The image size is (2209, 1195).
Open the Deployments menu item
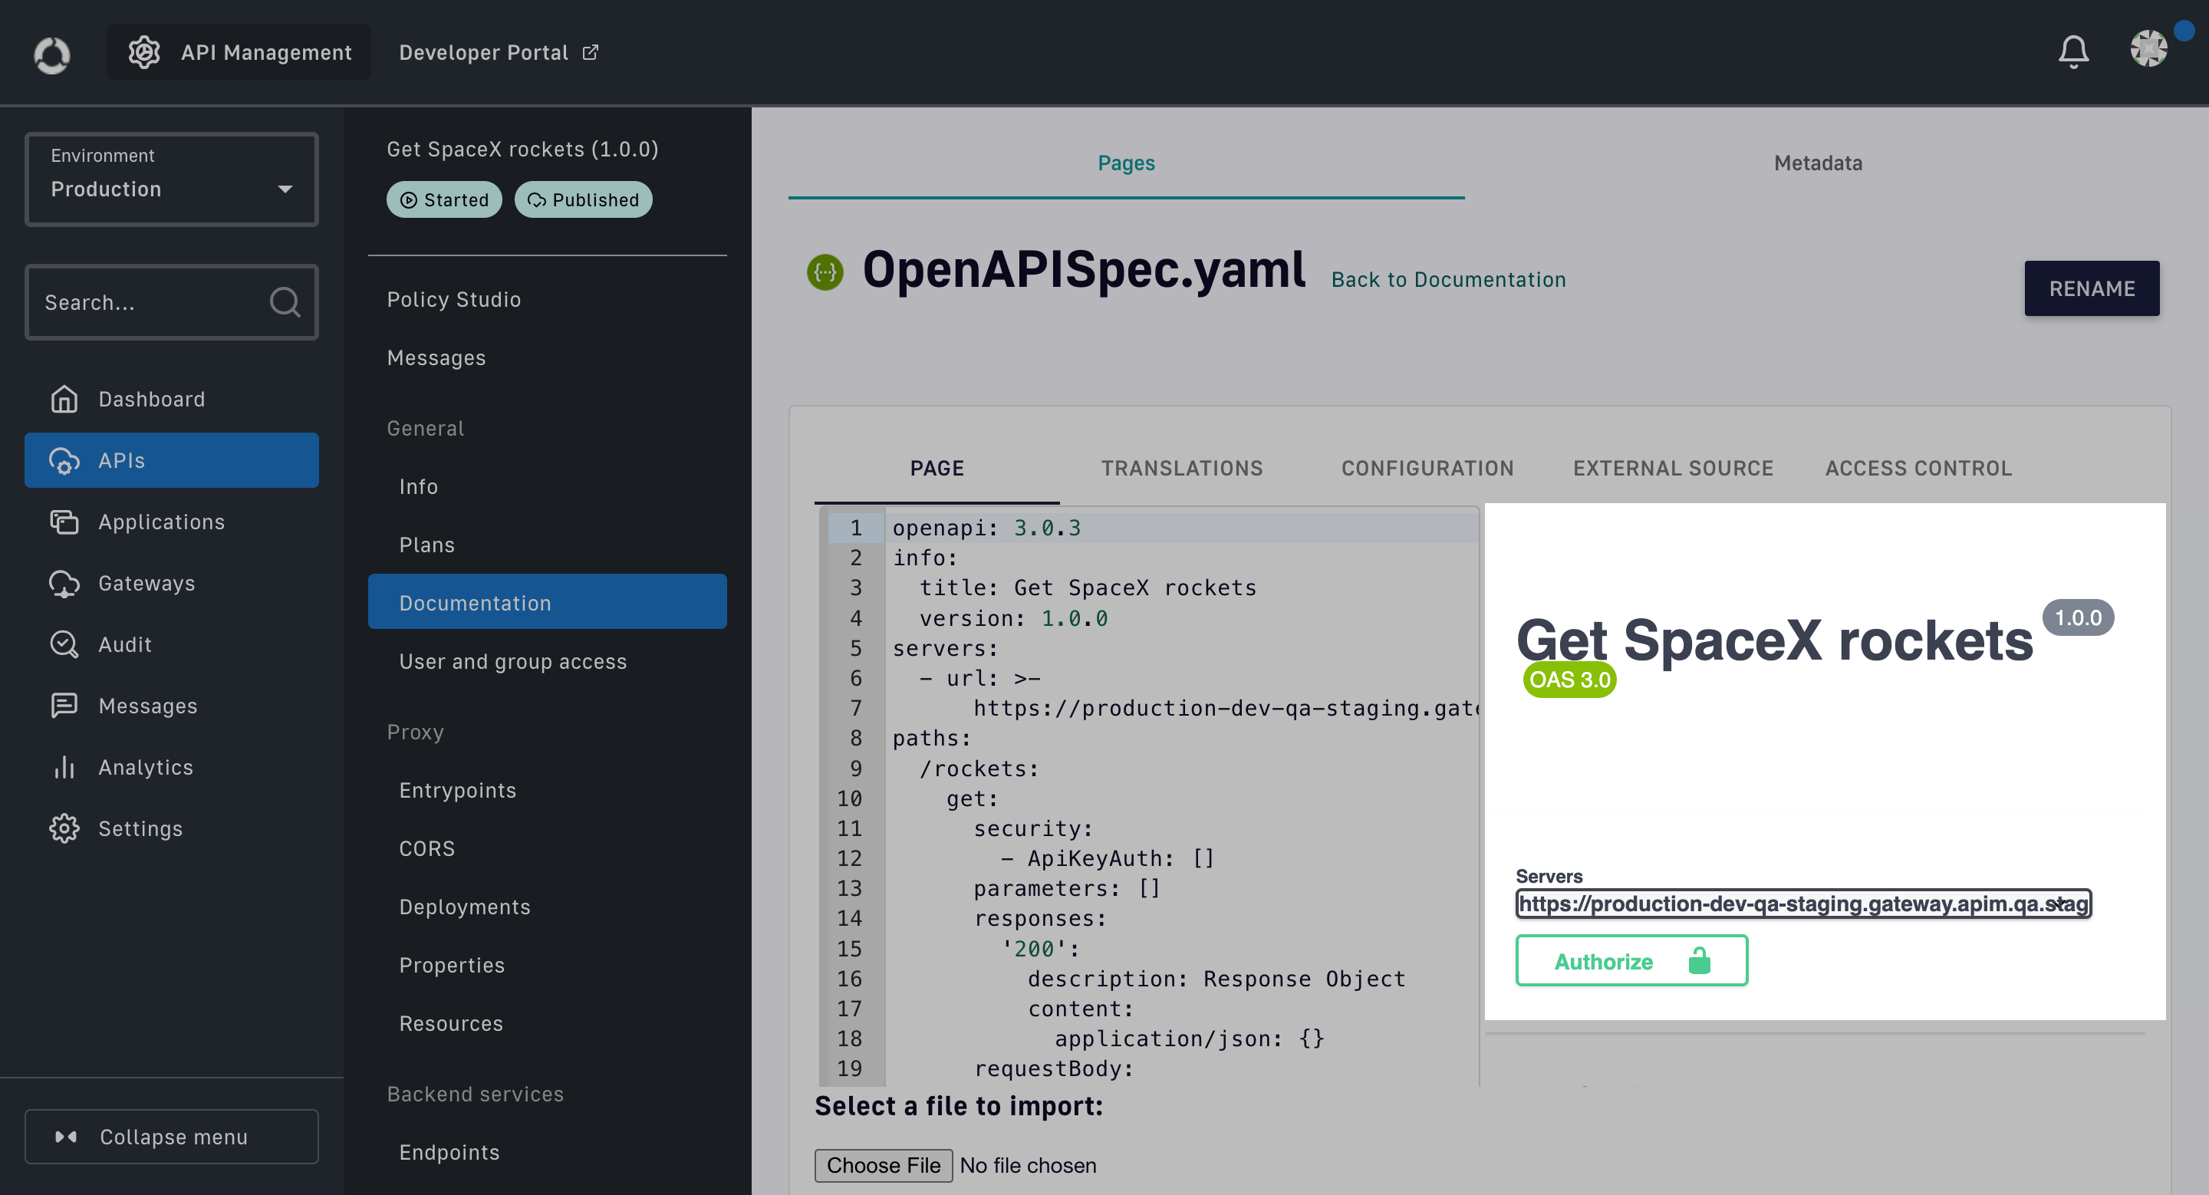point(547,906)
